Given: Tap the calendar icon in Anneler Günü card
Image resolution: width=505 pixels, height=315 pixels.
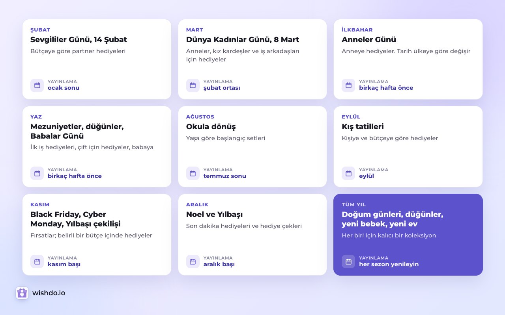Looking at the screenshot, I should pos(348,85).
